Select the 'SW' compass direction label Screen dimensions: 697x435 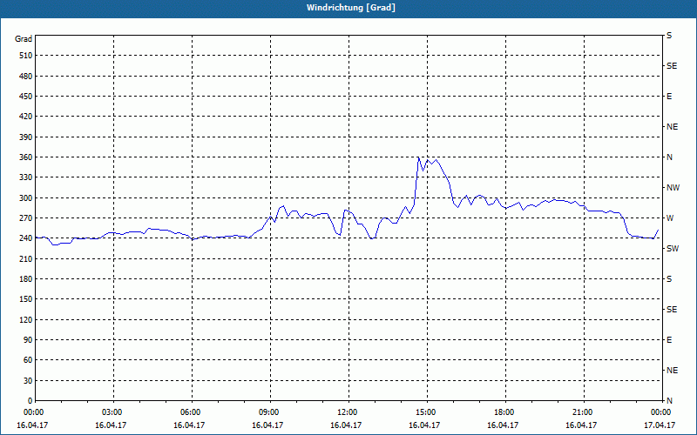[x=673, y=249]
